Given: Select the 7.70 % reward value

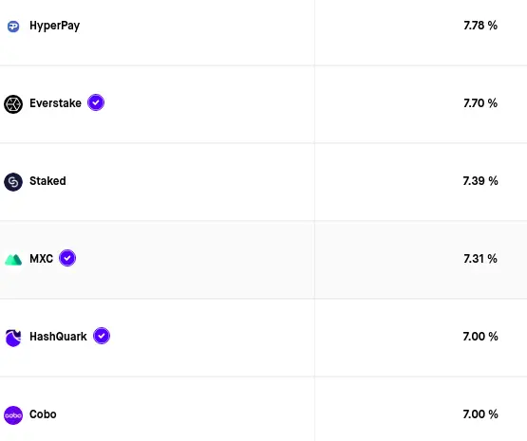Looking at the screenshot, I should tap(480, 103).
